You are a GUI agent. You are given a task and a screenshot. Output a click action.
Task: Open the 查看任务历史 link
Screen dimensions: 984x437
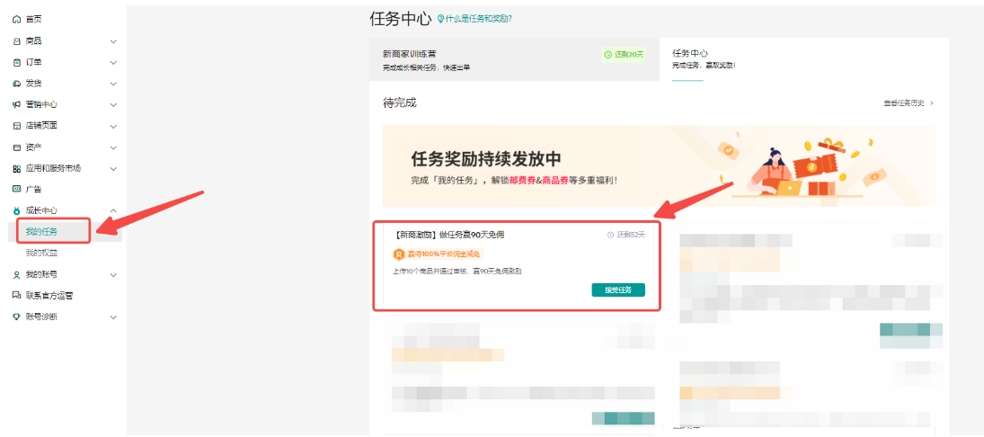tap(909, 103)
